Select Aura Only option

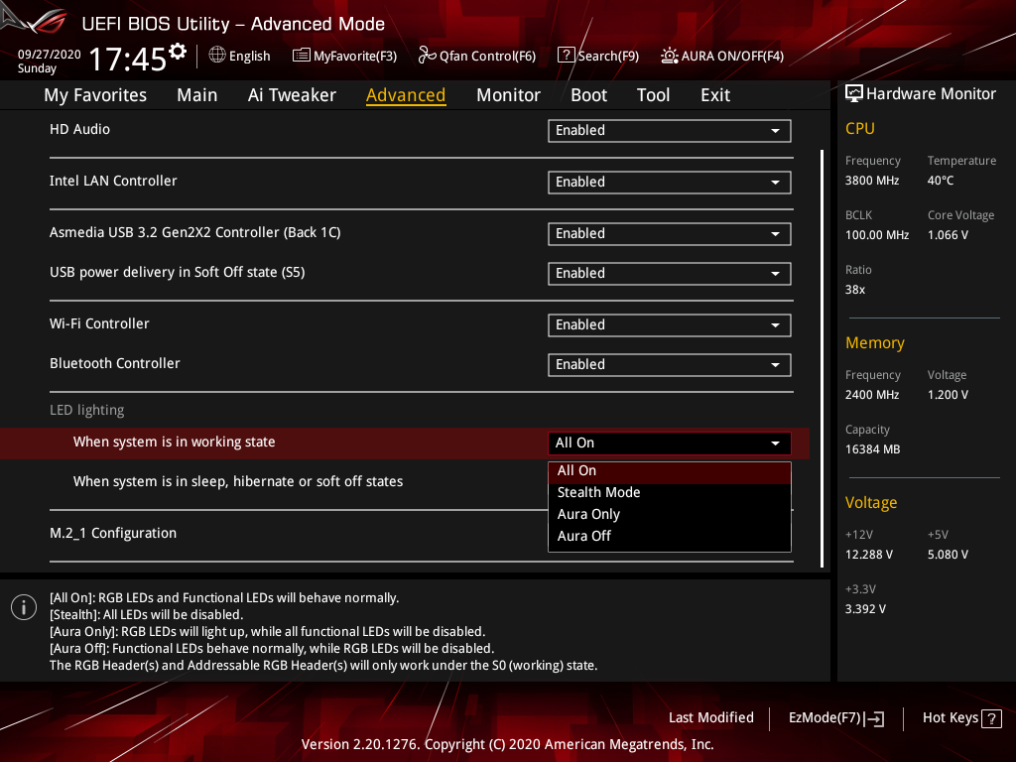point(670,515)
